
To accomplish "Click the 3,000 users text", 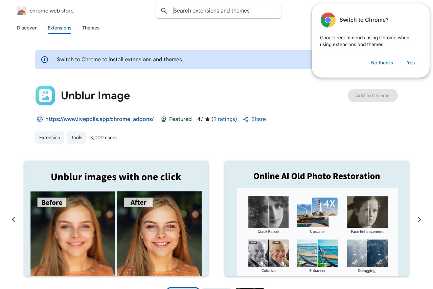I will coord(104,138).
